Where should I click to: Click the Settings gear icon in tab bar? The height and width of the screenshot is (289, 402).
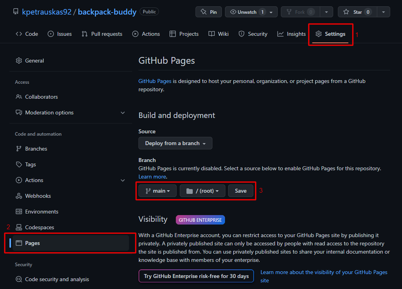(x=319, y=34)
